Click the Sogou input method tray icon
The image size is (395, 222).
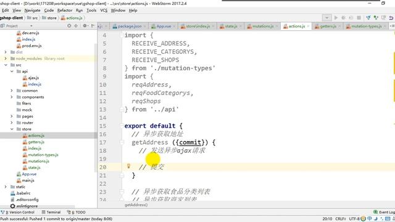pos(363,219)
